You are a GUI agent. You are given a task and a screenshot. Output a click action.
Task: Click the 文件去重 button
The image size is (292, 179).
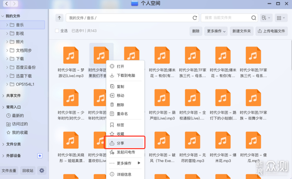[9, 170]
